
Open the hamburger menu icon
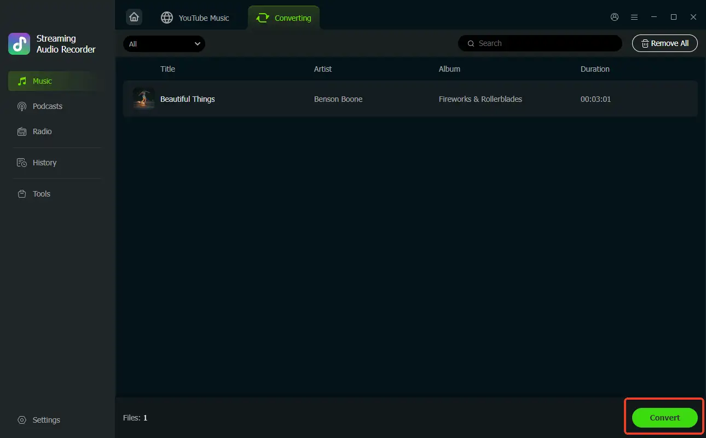tap(634, 17)
